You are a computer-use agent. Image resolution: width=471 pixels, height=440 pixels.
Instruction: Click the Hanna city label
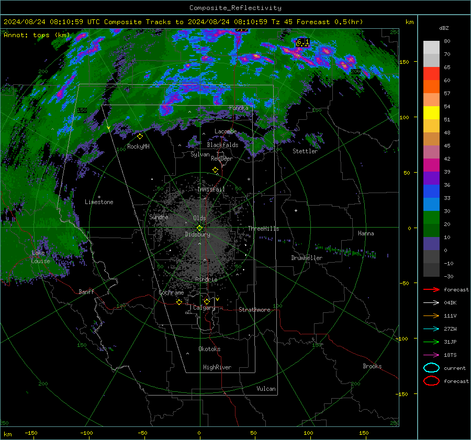pyautogui.click(x=366, y=233)
